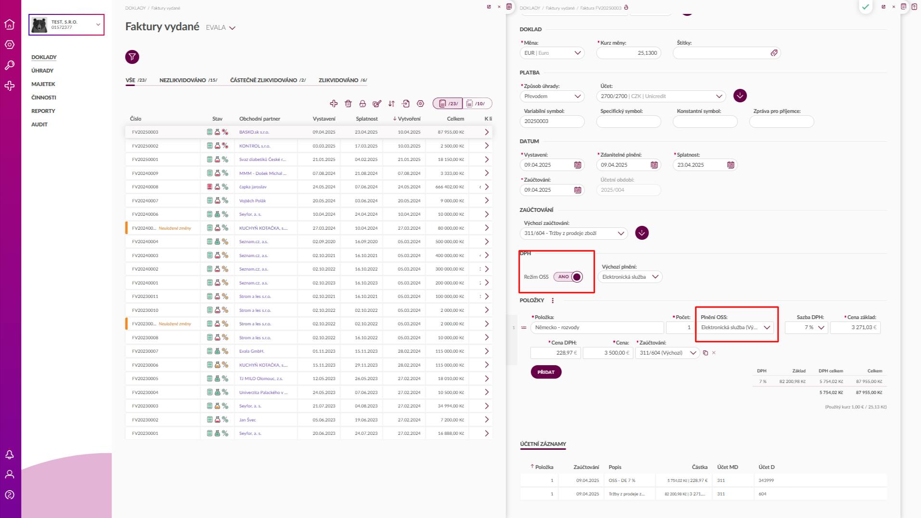
Task: Open the home icon in the left sidebar
Action: [x=10, y=24]
